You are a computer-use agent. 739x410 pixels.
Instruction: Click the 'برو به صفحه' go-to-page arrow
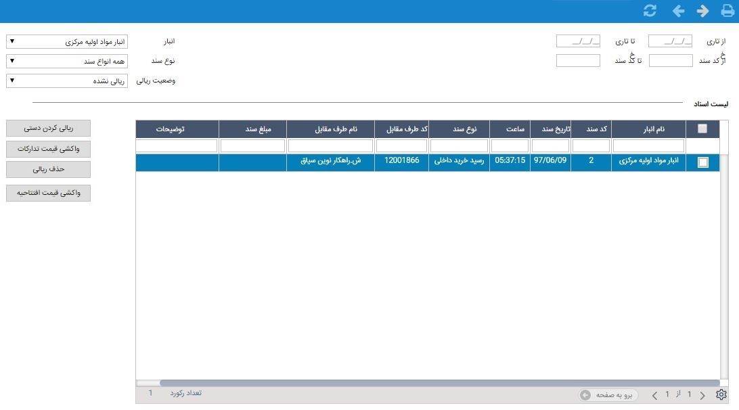click(585, 395)
